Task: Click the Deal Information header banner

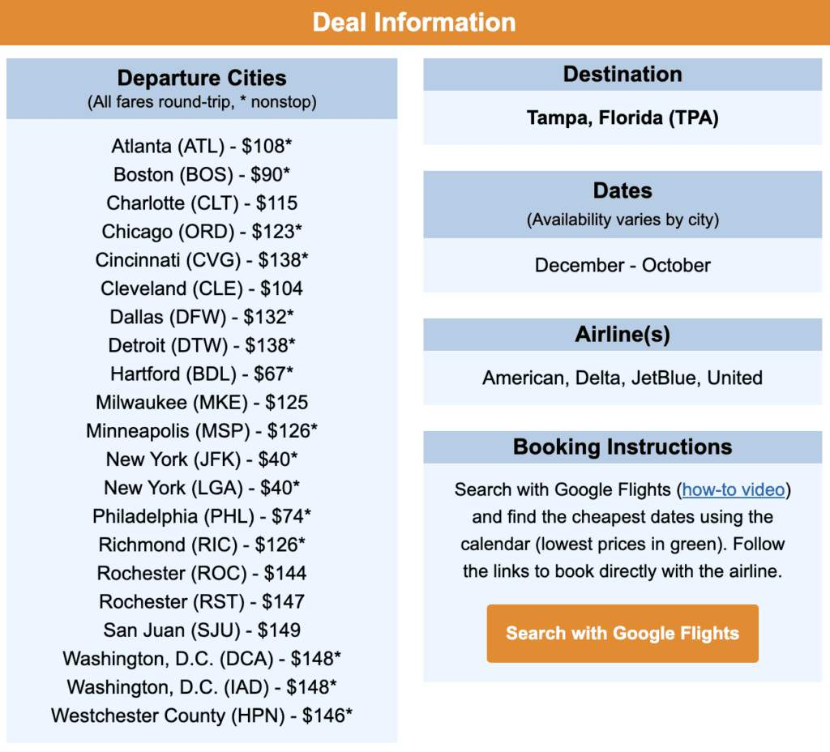Action: coord(414,22)
